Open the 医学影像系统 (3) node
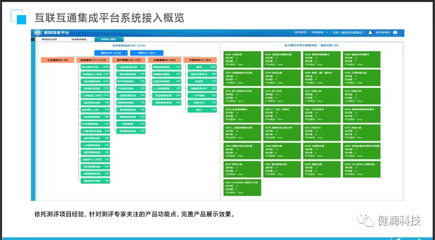 coord(95,166)
